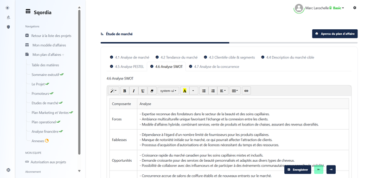Apply the yellow highlight color swatch

pyautogui.click(x=185, y=91)
